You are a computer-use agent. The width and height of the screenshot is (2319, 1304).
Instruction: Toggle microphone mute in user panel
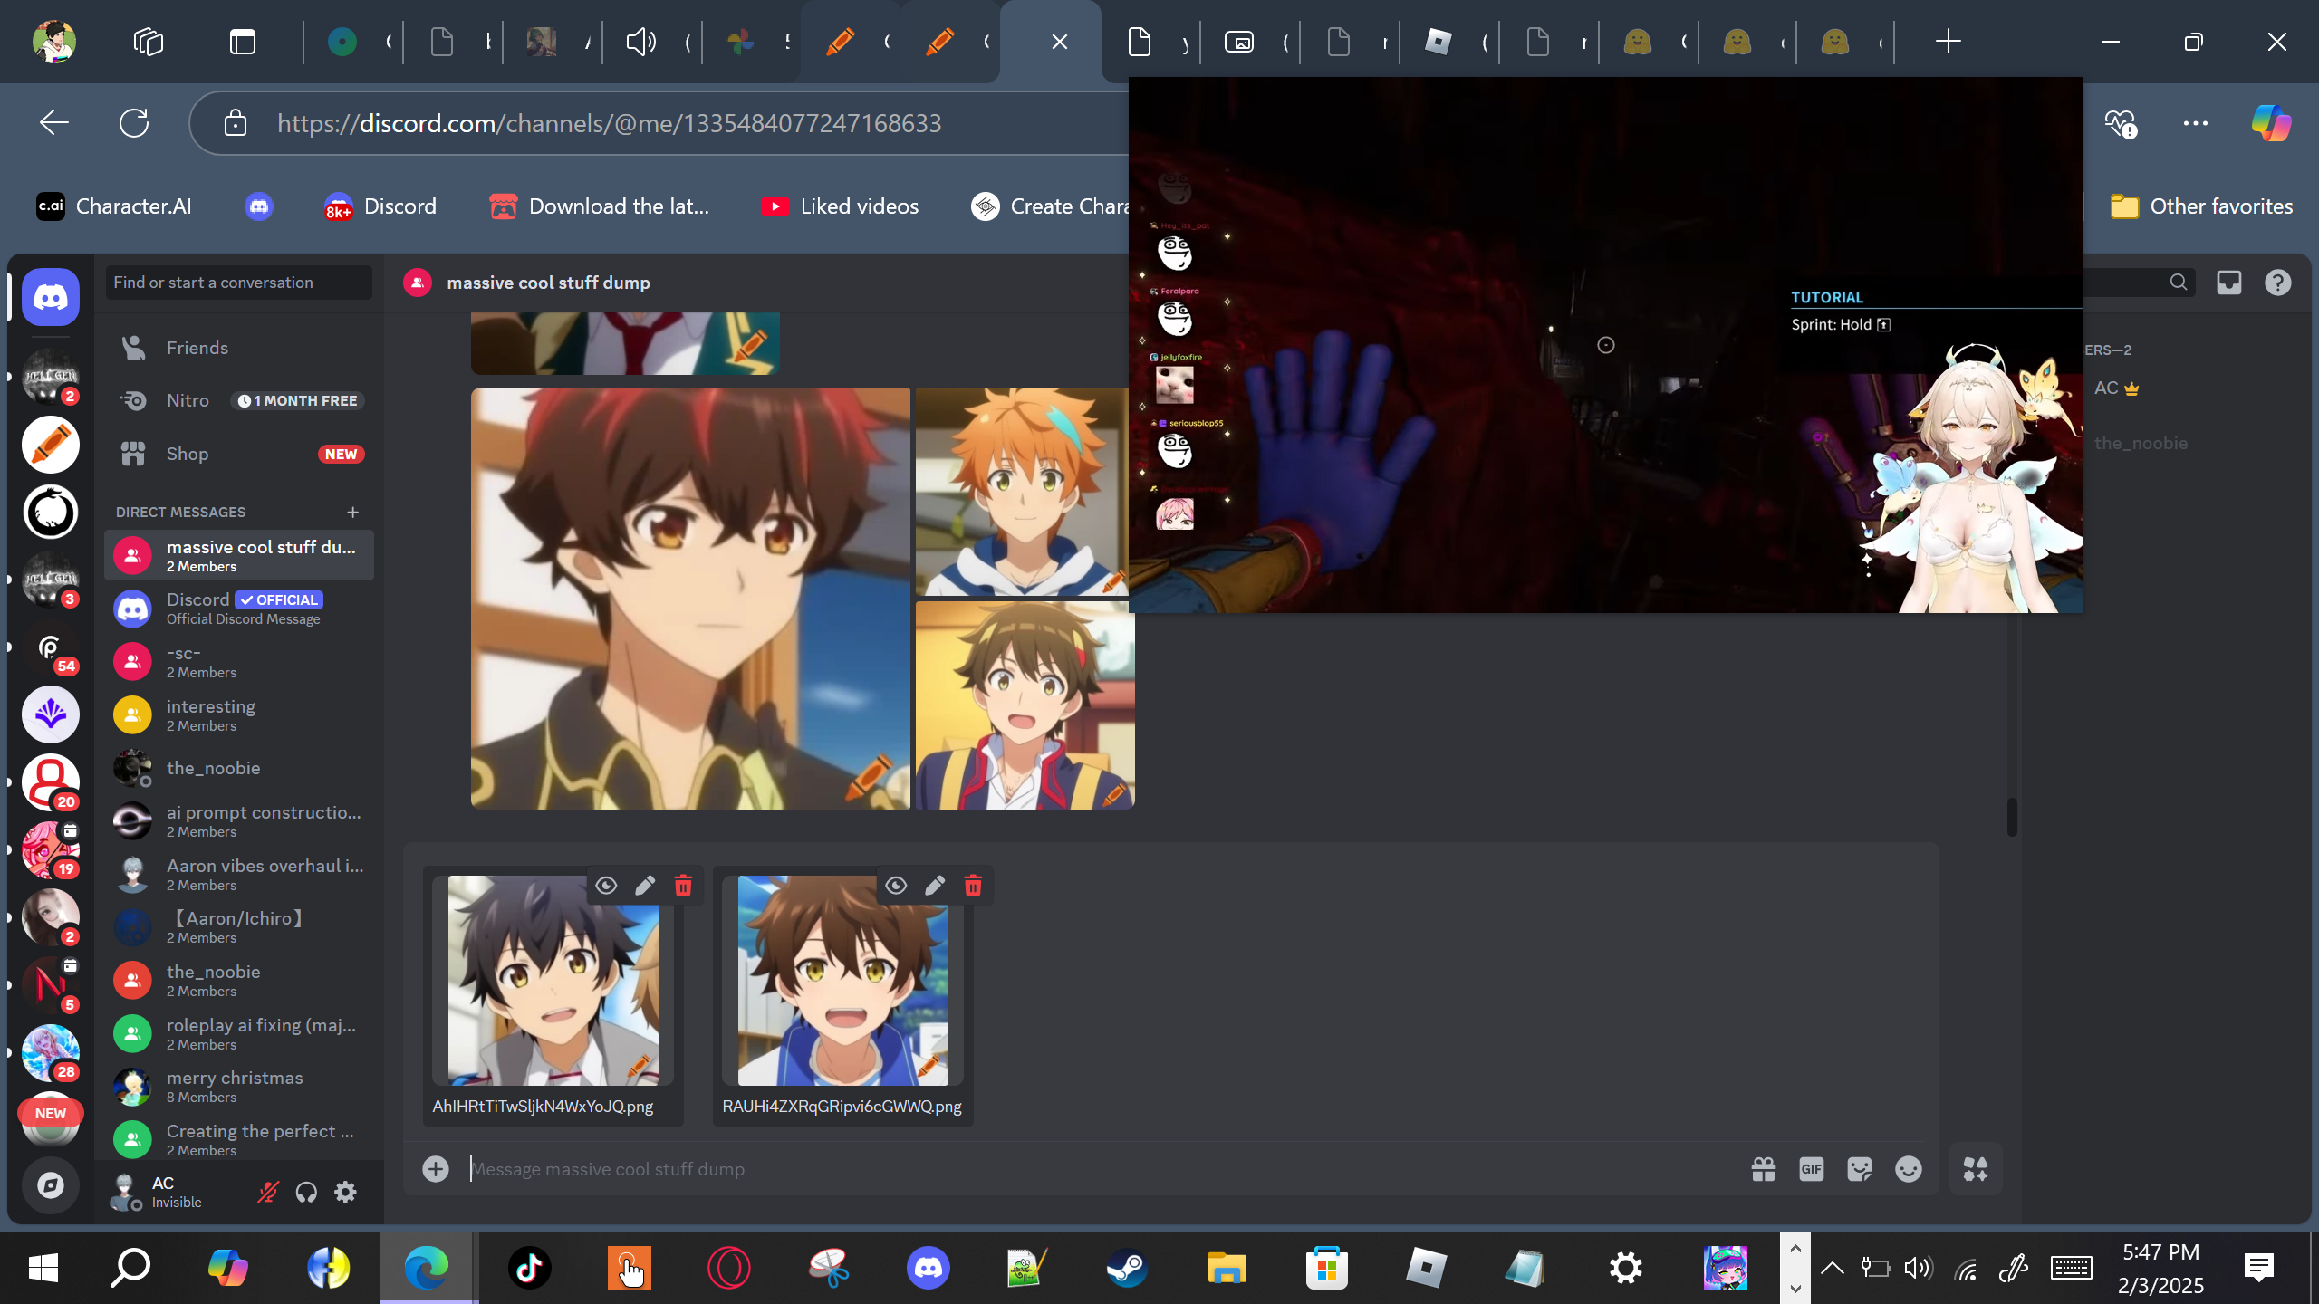pos(267,1192)
